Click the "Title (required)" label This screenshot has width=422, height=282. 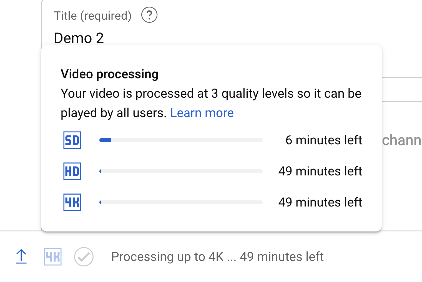pyautogui.click(x=93, y=16)
